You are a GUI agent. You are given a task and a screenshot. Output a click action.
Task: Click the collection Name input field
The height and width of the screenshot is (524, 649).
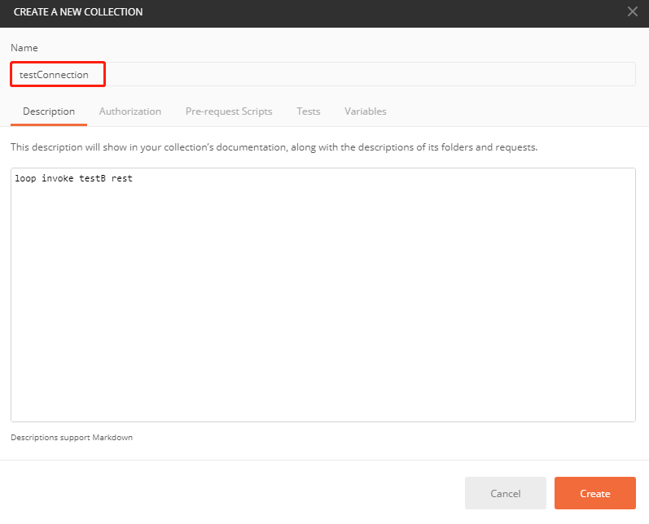click(322, 74)
